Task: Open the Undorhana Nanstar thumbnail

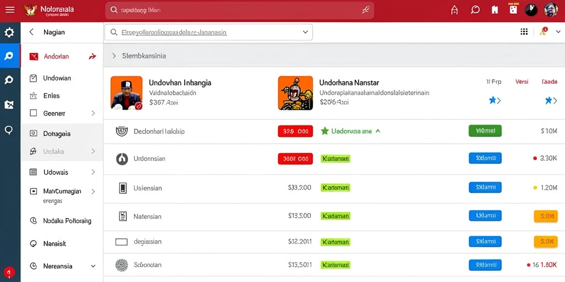Action: [296, 93]
